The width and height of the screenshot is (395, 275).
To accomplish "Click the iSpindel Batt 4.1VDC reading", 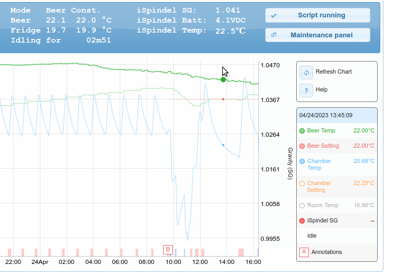I will [x=191, y=20].
